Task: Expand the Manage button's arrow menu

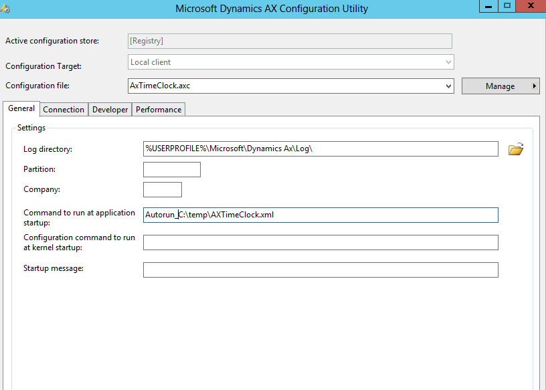Action: (534, 86)
